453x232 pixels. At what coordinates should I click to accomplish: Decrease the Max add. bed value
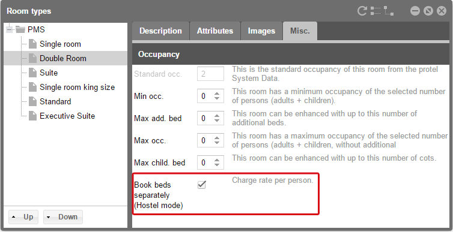pos(217,120)
